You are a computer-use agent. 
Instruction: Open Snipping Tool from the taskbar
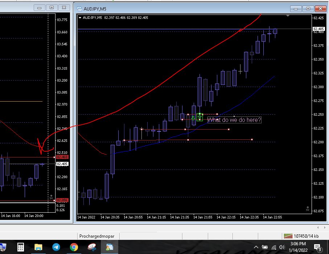click(92, 247)
